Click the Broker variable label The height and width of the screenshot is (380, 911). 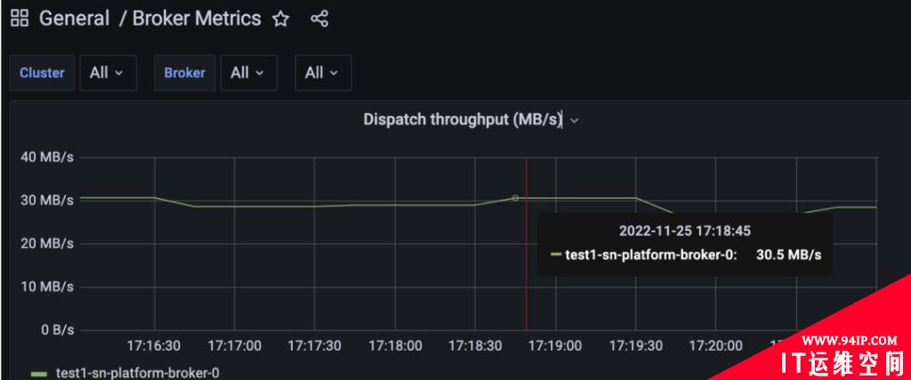(x=185, y=73)
